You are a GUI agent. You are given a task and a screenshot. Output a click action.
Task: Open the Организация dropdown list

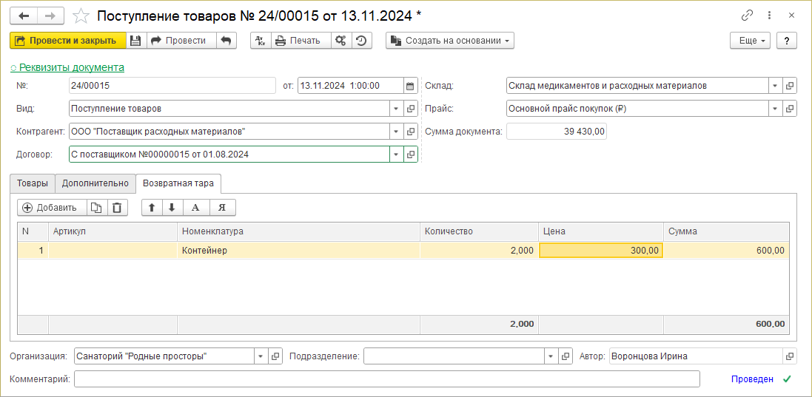pos(260,356)
